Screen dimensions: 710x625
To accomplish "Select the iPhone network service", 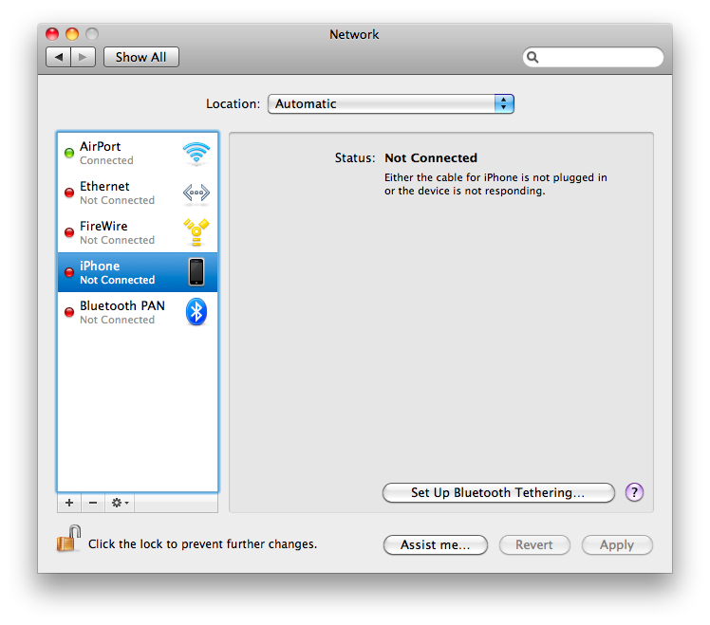I will tap(138, 272).
